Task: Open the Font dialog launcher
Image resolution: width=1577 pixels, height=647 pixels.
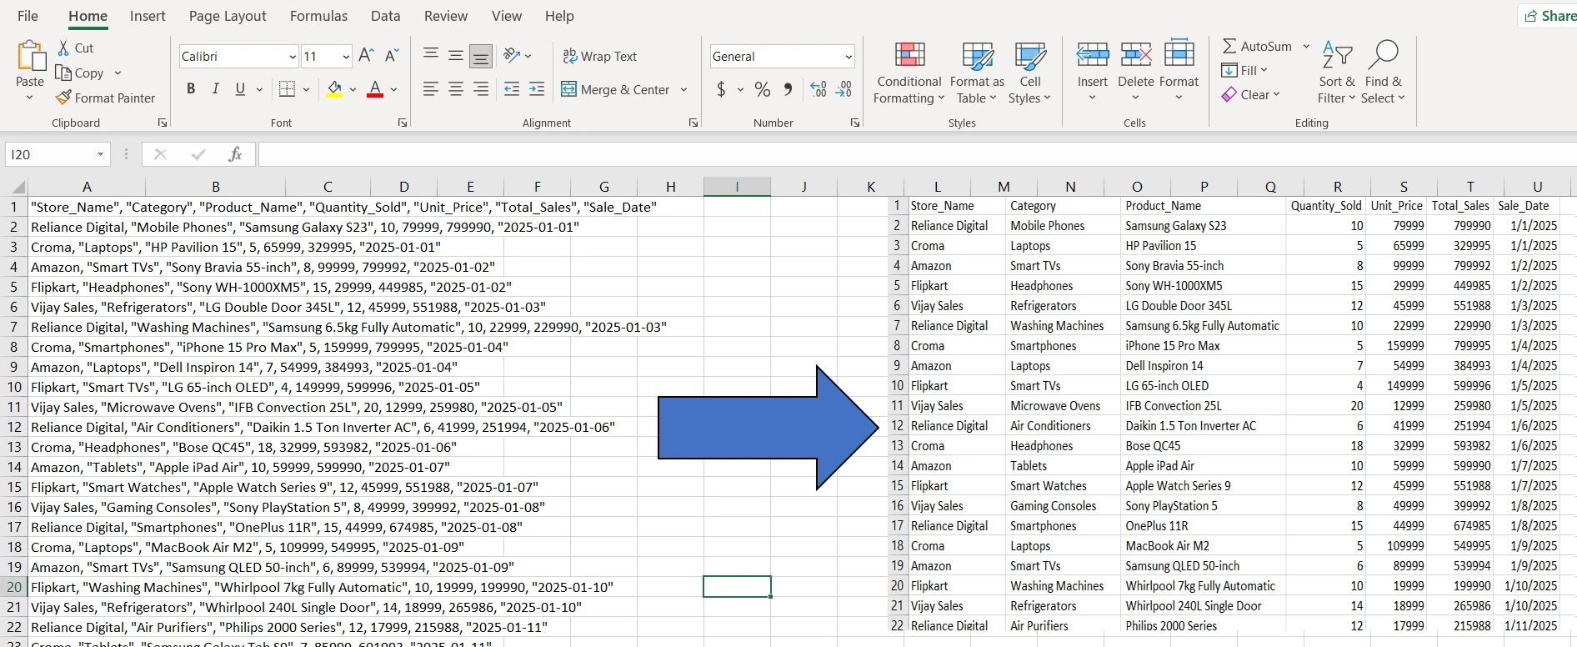Action: click(403, 123)
